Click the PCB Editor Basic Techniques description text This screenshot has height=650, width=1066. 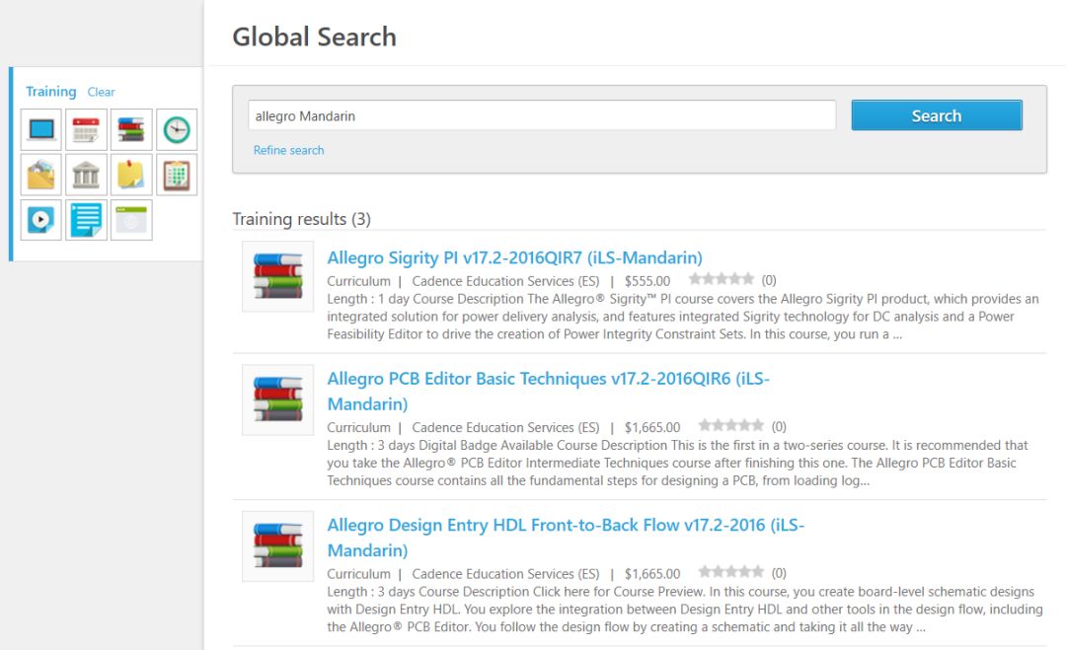pos(678,464)
